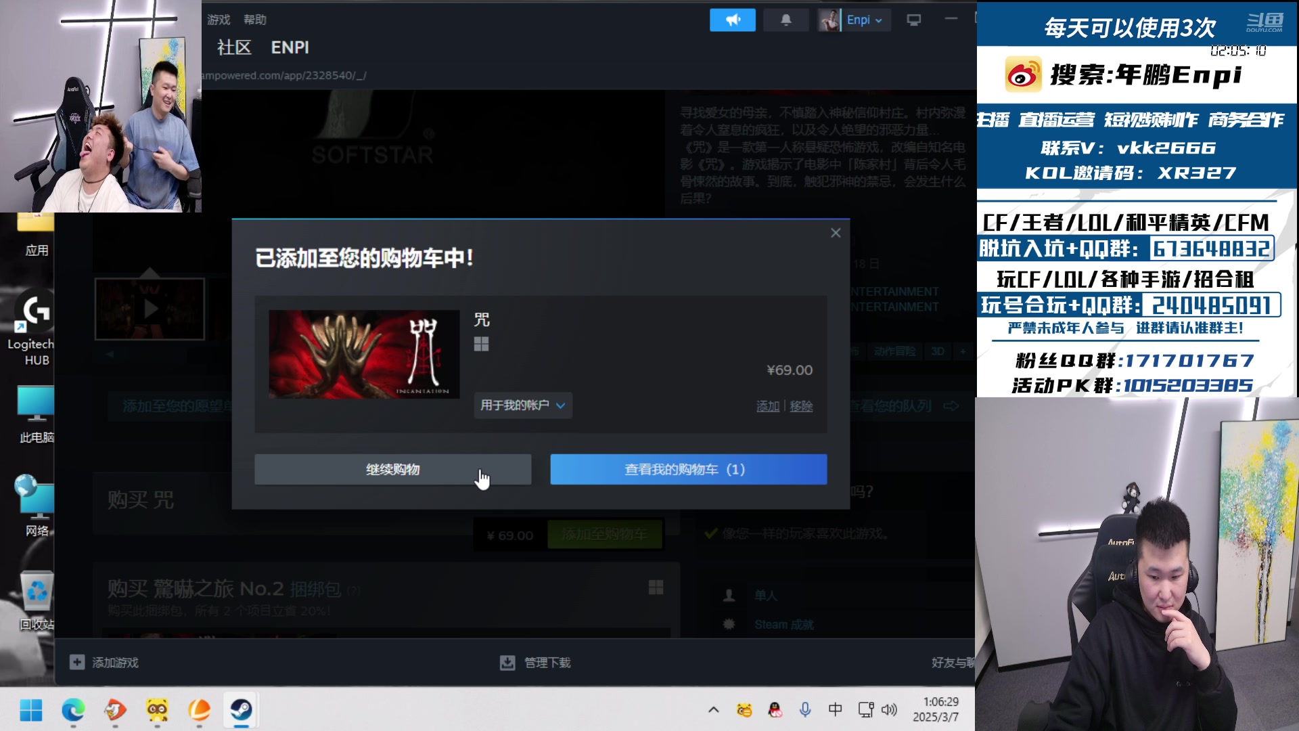
Task: Click the Big Picture monitor icon
Action: (x=913, y=20)
